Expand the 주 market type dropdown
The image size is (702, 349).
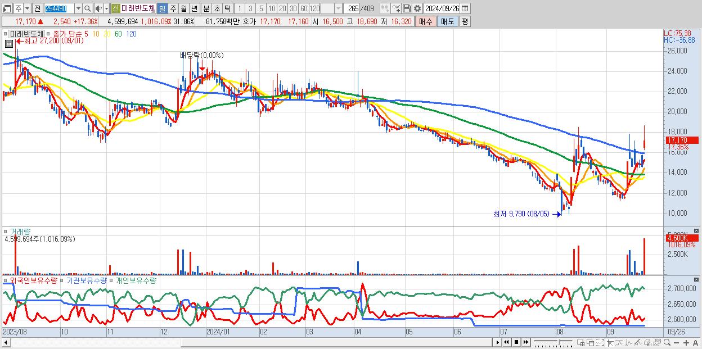[27, 8]
